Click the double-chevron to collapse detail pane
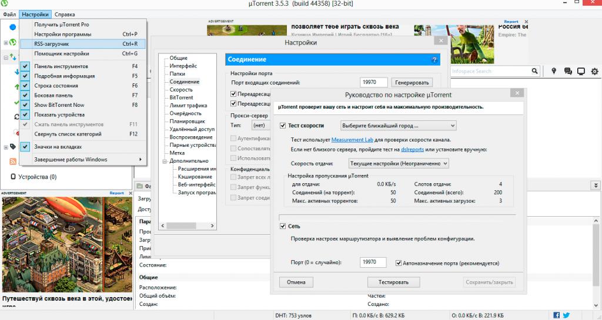 (x=596, y=186)
